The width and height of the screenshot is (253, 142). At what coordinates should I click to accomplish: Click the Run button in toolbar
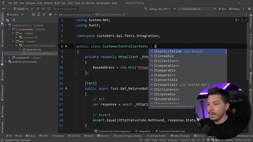pyautogui.click(x=222, y=9)
